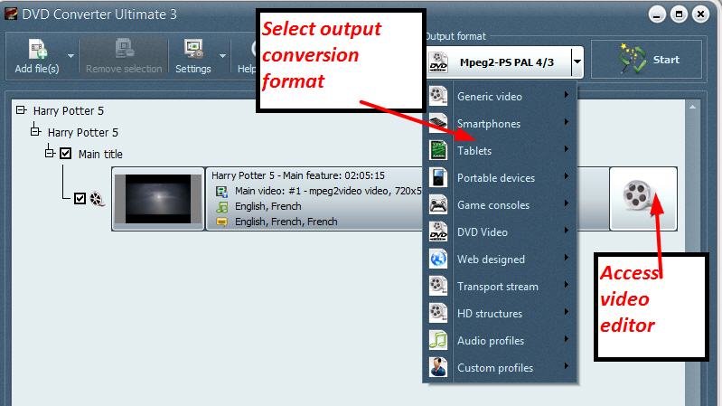The image size is (722, 406).
Task: Click the file list scrollbar up arrow
Action: coord(692,107)
